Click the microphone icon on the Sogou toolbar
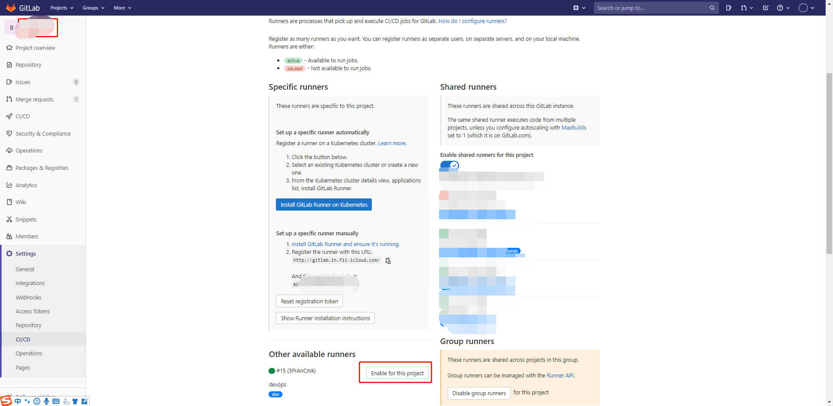The width and height of the screenshot is (833, 406). (46, 401)
